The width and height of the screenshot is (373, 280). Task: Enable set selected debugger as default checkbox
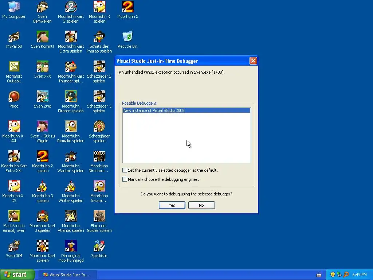coord(125,170)
